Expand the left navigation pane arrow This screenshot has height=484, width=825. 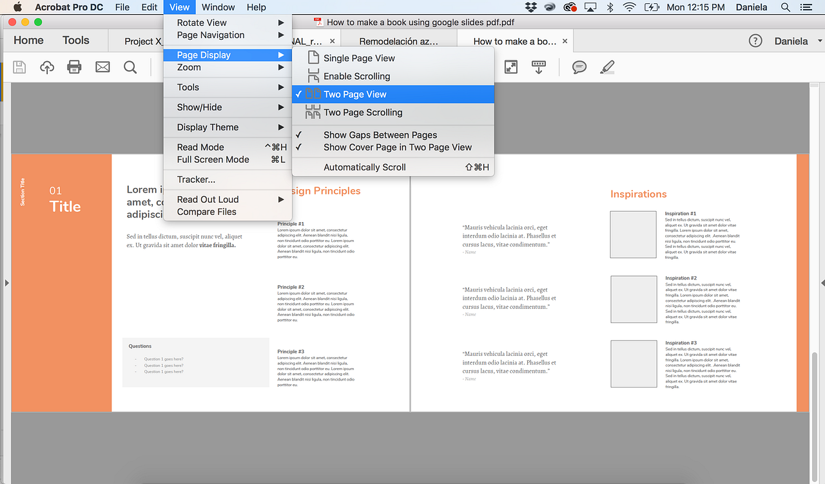coord(7,282)
